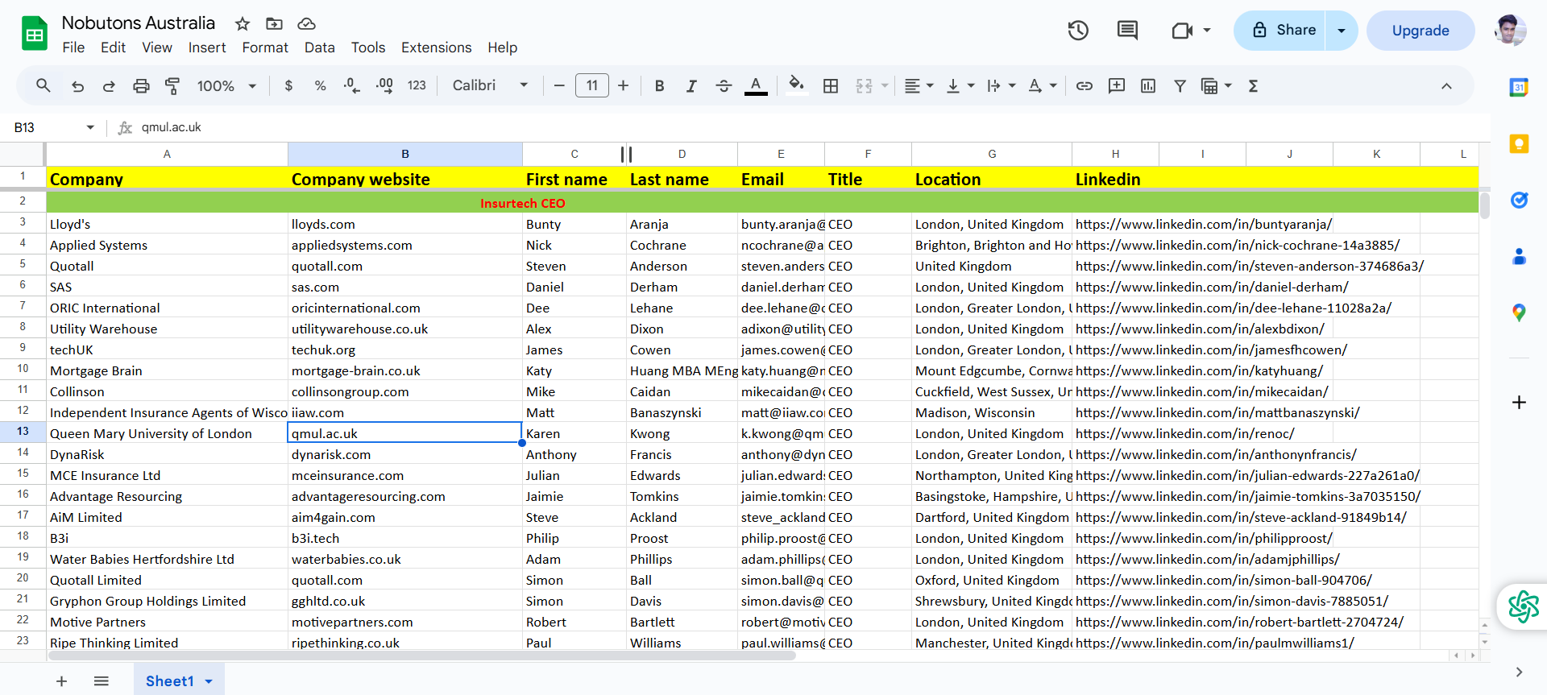This screenshot has height=695, width=1547.
Task: Insert a chart
Action: click(1148, 86)
